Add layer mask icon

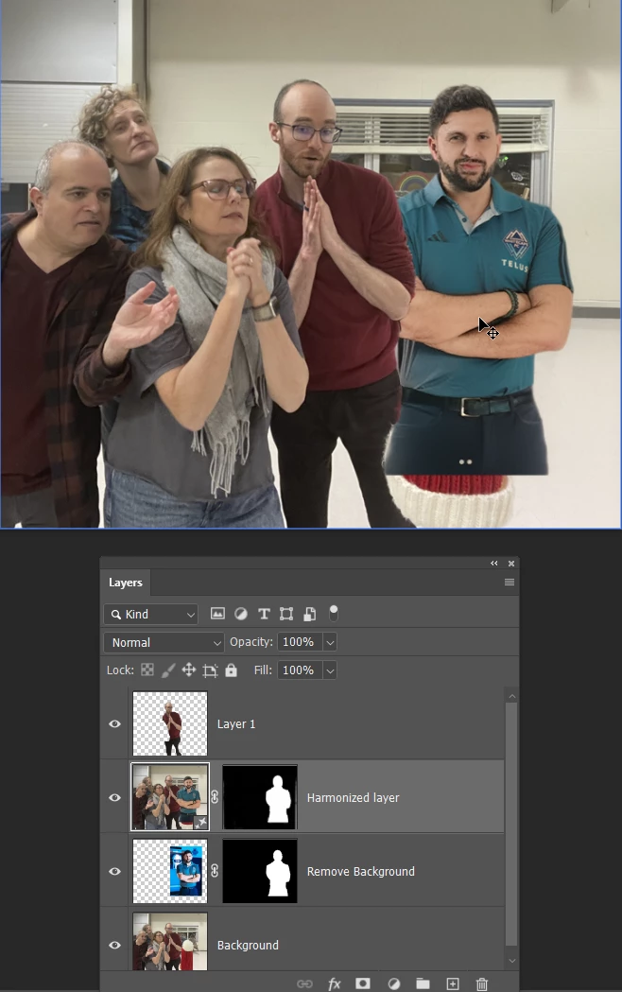[363, 983]
